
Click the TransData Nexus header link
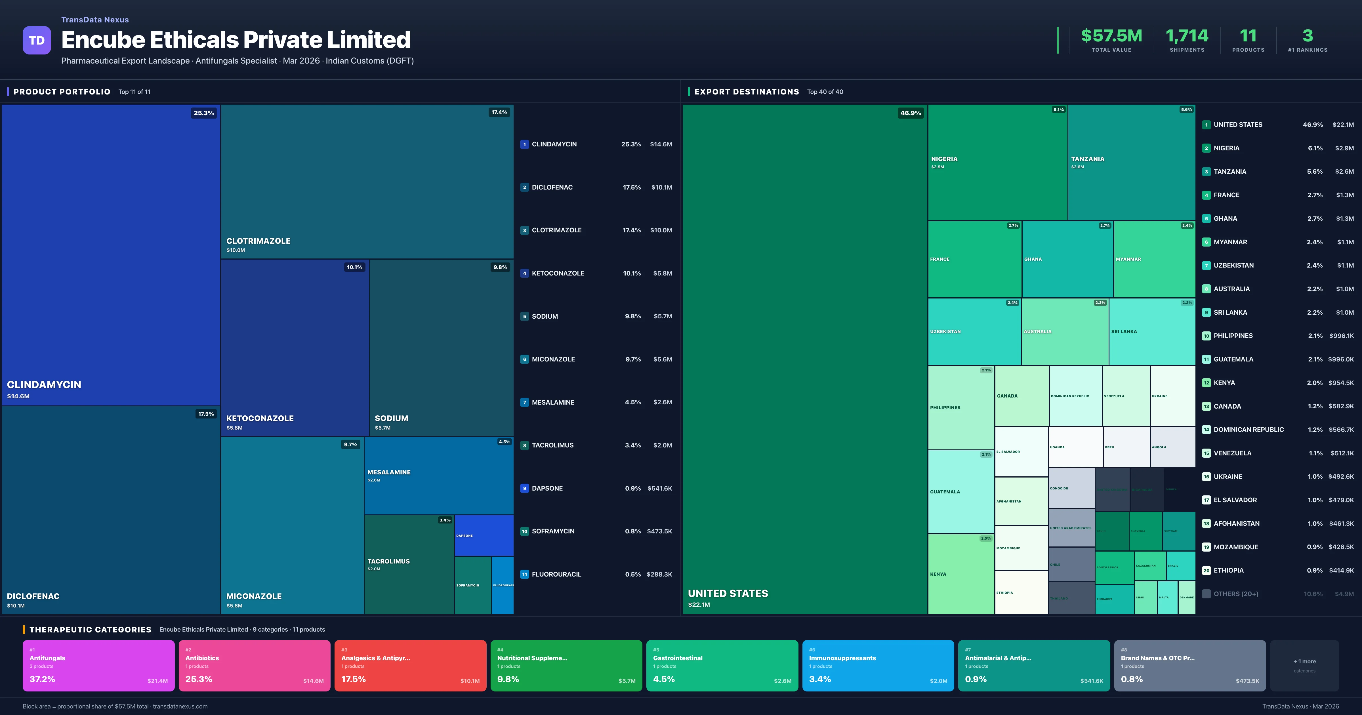click(95, 20)
